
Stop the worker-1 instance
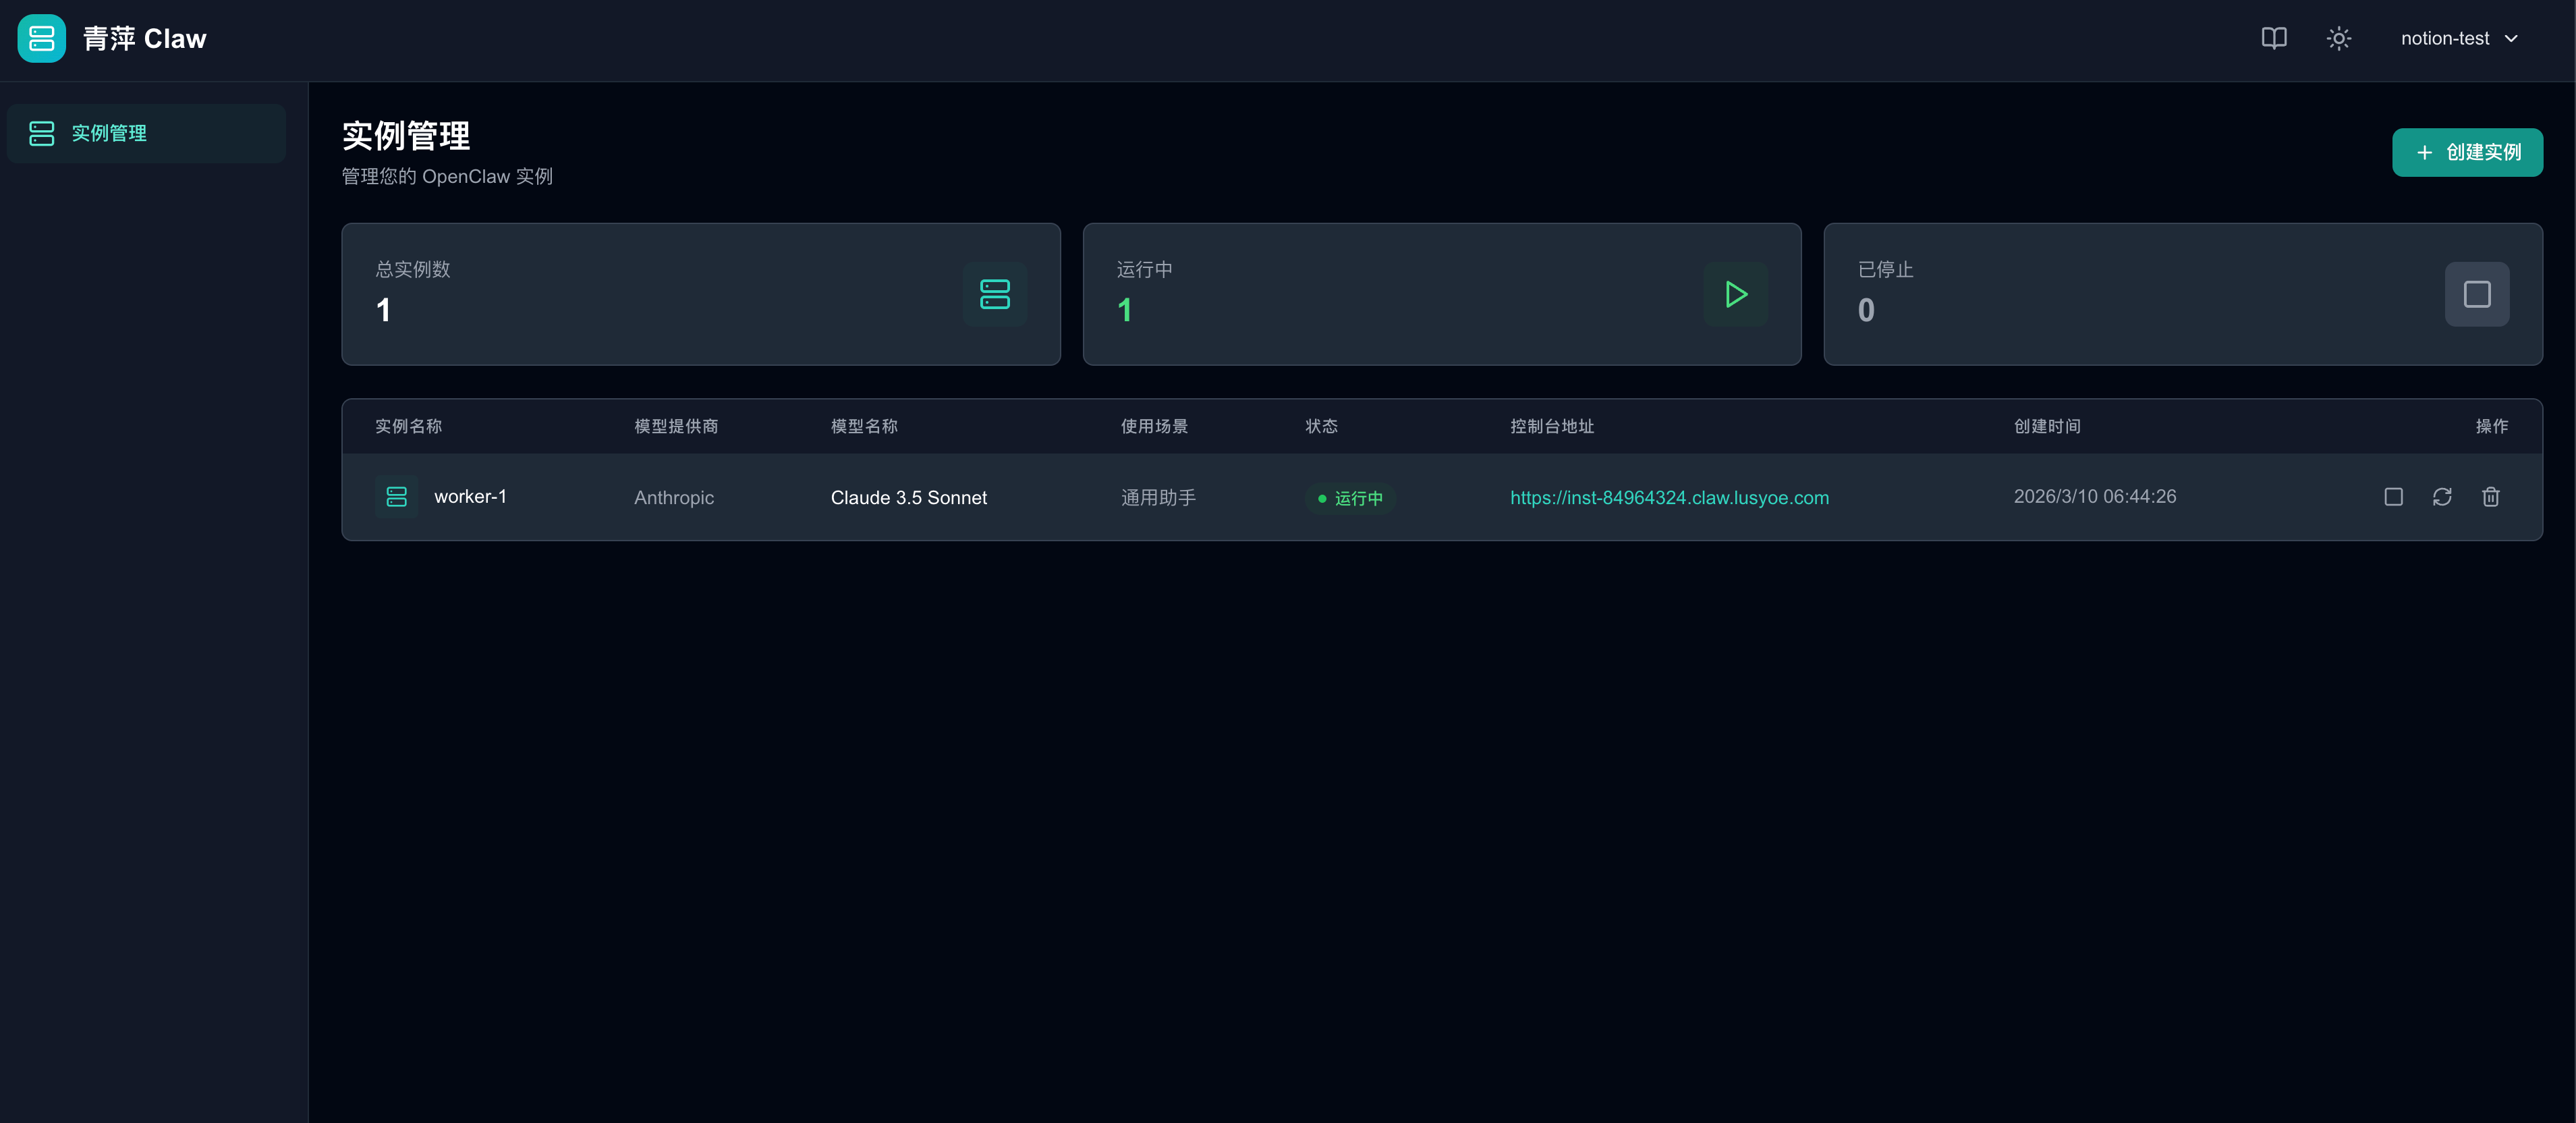tap(2393, 497)
